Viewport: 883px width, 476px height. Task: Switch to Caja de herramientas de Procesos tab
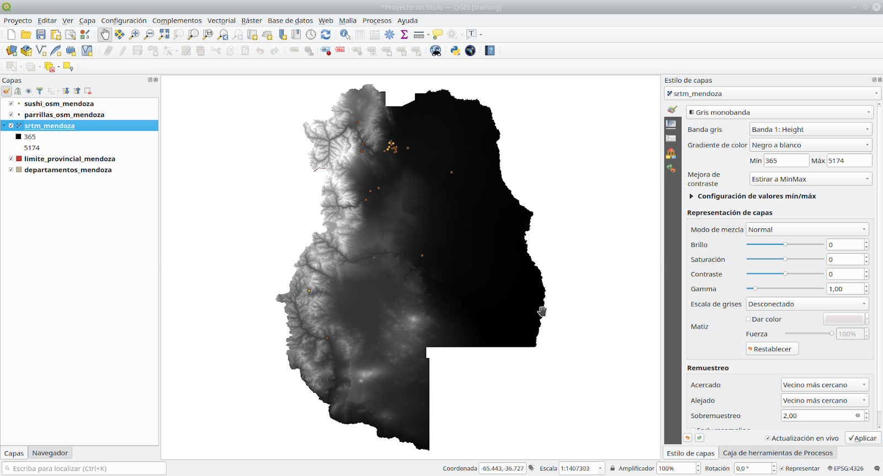778,453
